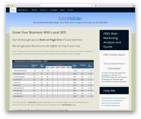The image size is (141, 119).
Task: Expand the Services dropdown menu
Action: click(44, 10)
